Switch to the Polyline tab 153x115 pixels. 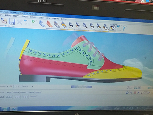click(16, 92)
